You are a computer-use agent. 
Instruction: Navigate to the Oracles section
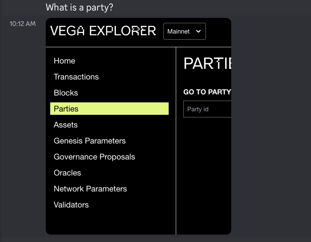pos(67,173)
